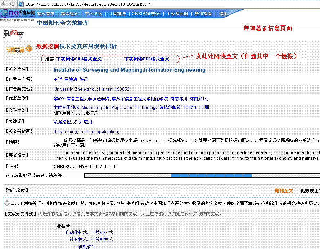
Task: Click keyword 数据挖掘
Action: (62, 122)
